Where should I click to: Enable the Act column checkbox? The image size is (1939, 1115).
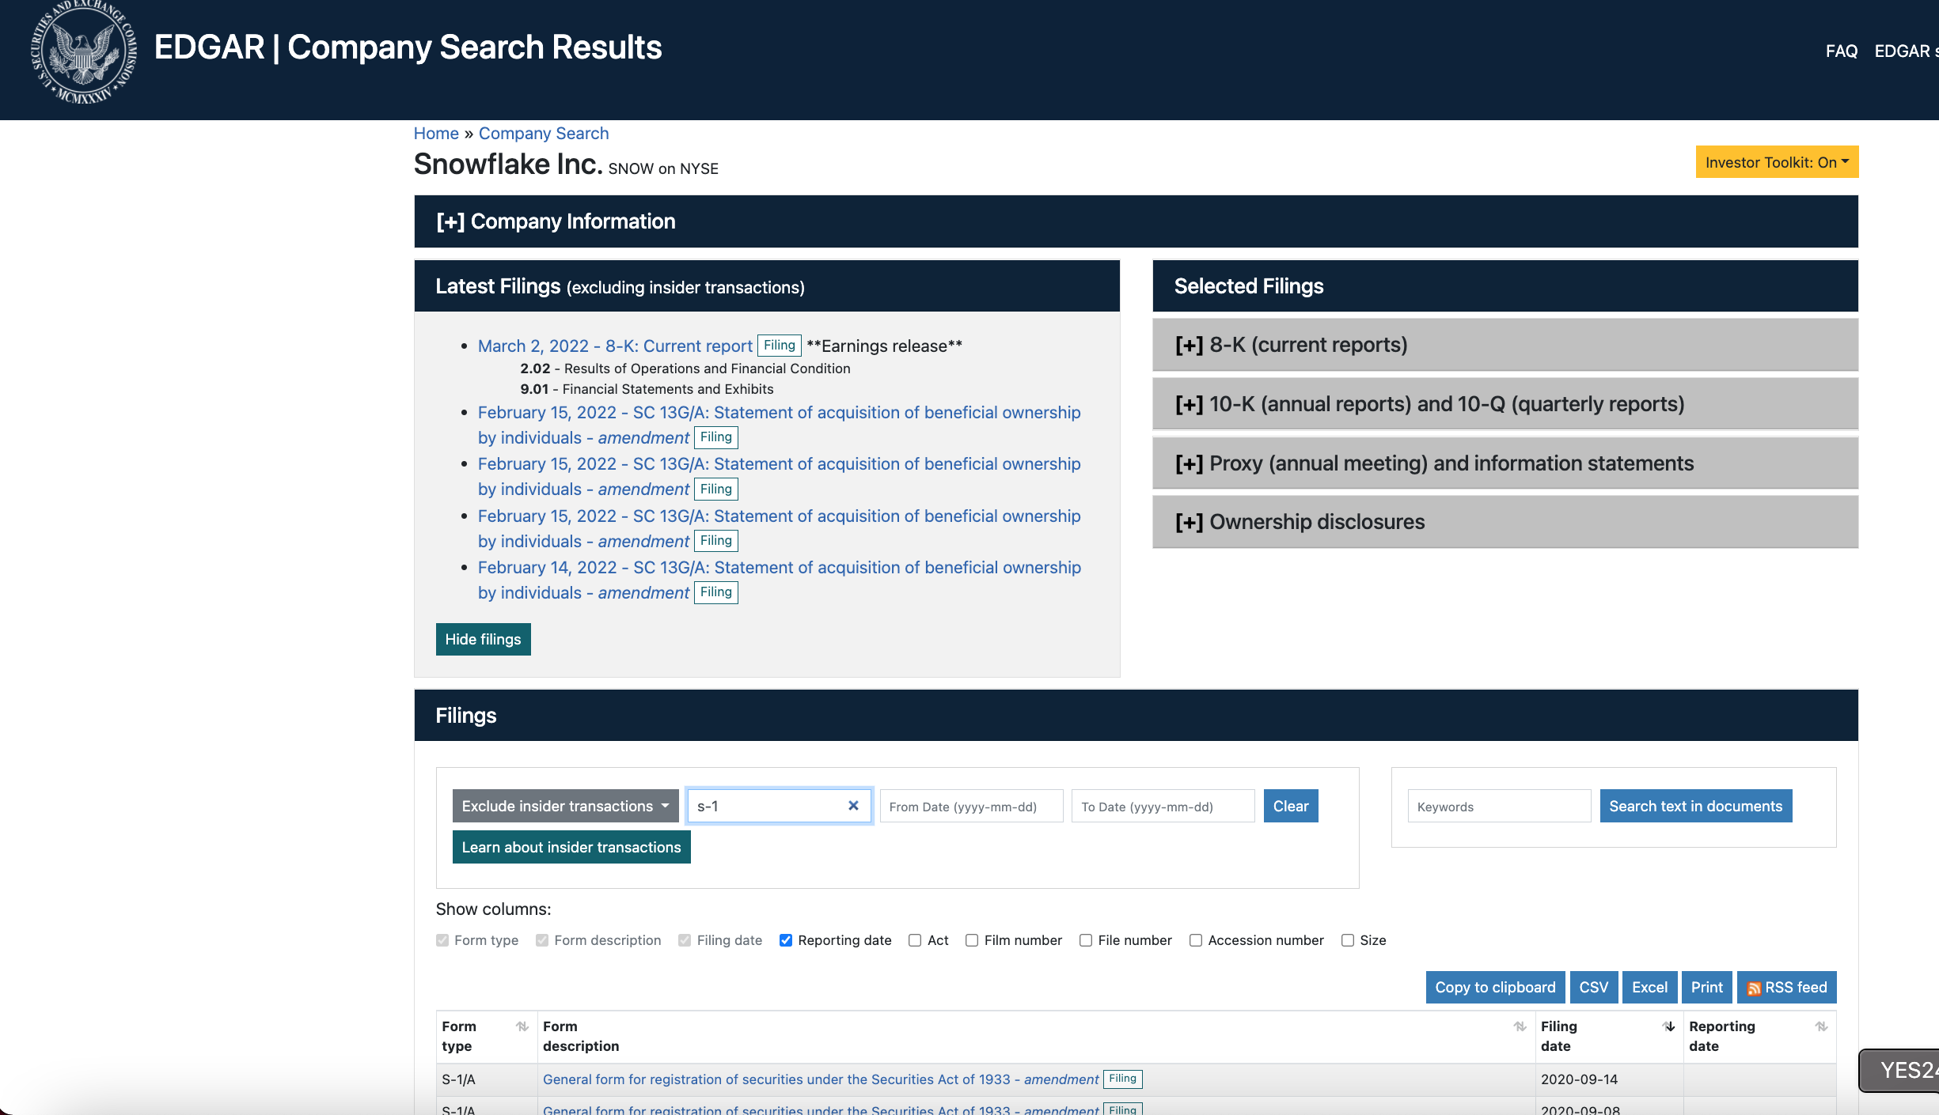tap(915, 940)
